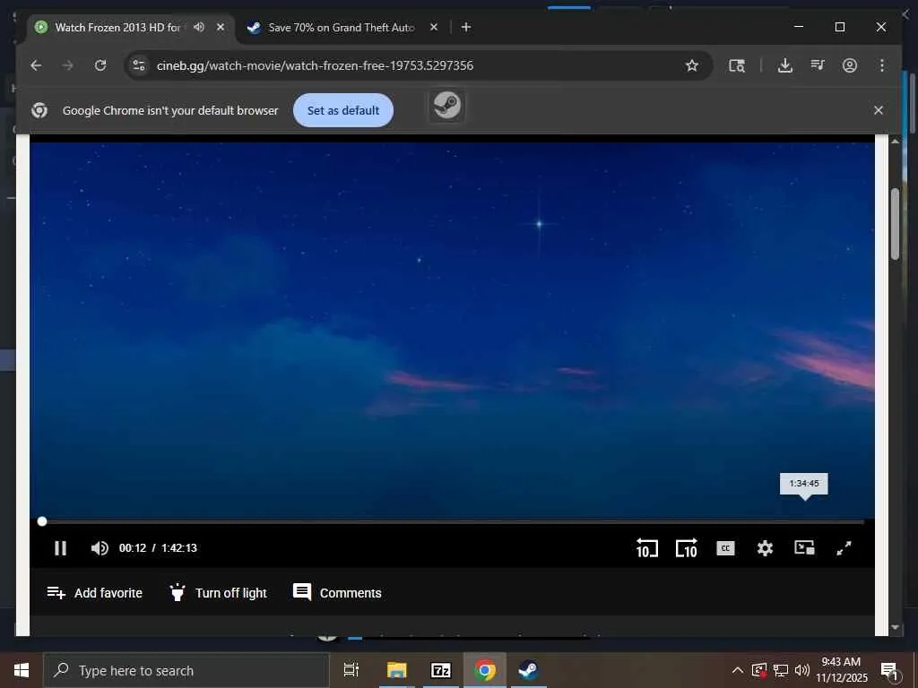Viewport: 918px width, 688px height.
Task: Enable picture-in-picture mode in player
Action: pos(804,547)
